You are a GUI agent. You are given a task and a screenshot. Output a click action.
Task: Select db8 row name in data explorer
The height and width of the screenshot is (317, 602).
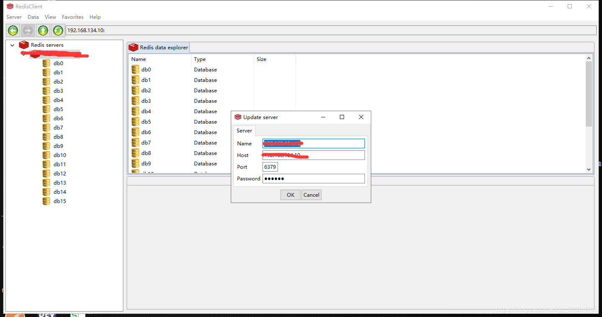(x=146, y=153)
